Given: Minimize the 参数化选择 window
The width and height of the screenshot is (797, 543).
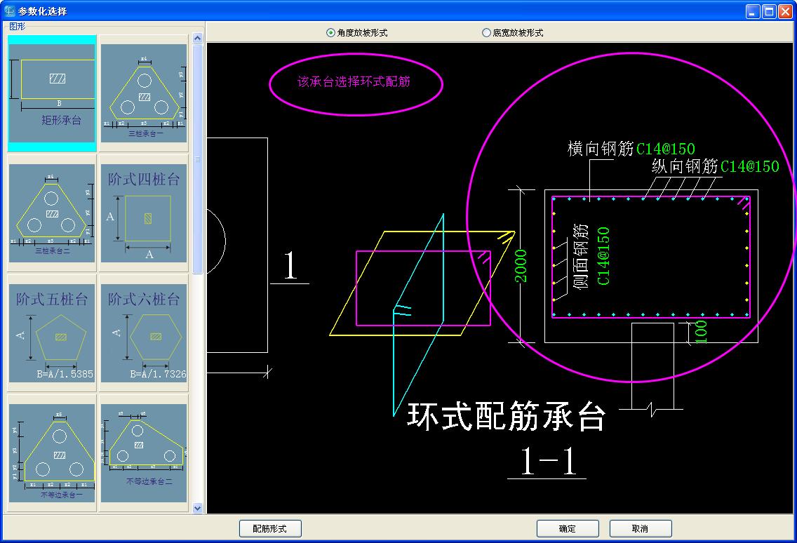Looking at the screenshot, I should [753, 11].
